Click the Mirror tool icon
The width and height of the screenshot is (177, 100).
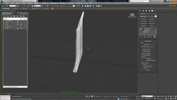(77, 6)
